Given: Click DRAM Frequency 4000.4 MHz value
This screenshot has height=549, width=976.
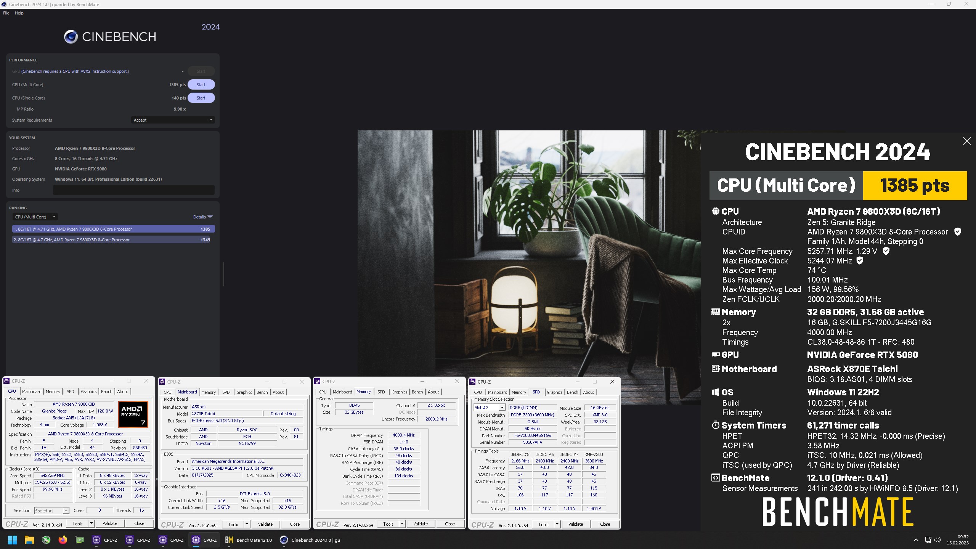Looking at the screenshot, I should click(x=404, y=435).
